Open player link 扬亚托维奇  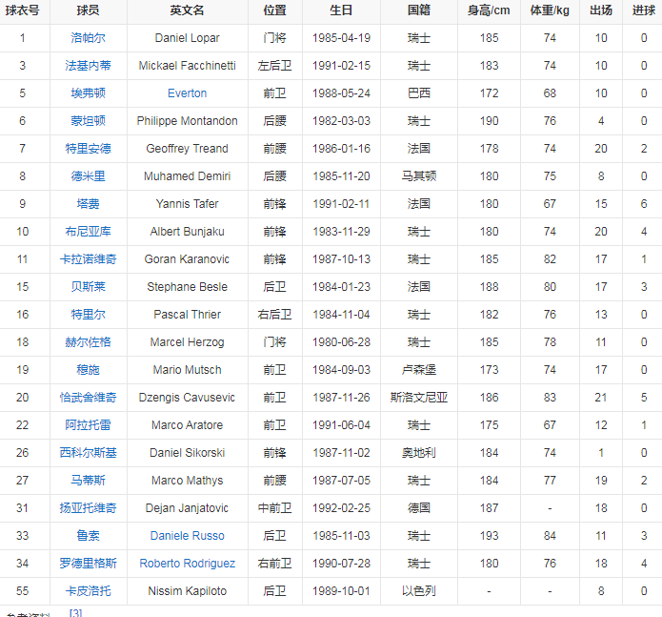[x=88, y=508]
